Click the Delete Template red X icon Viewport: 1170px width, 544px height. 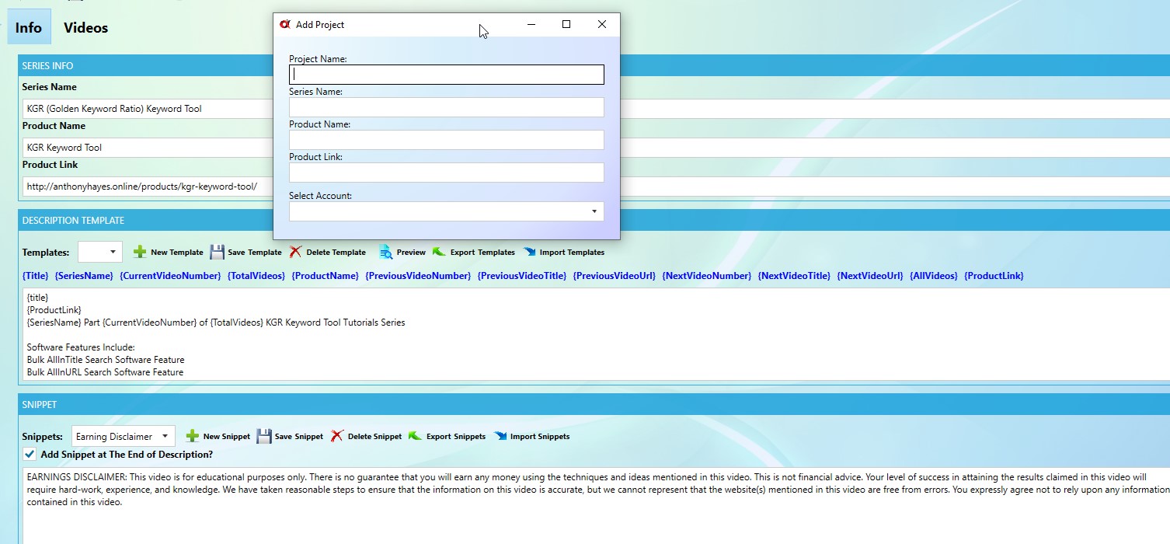[295, 252]
